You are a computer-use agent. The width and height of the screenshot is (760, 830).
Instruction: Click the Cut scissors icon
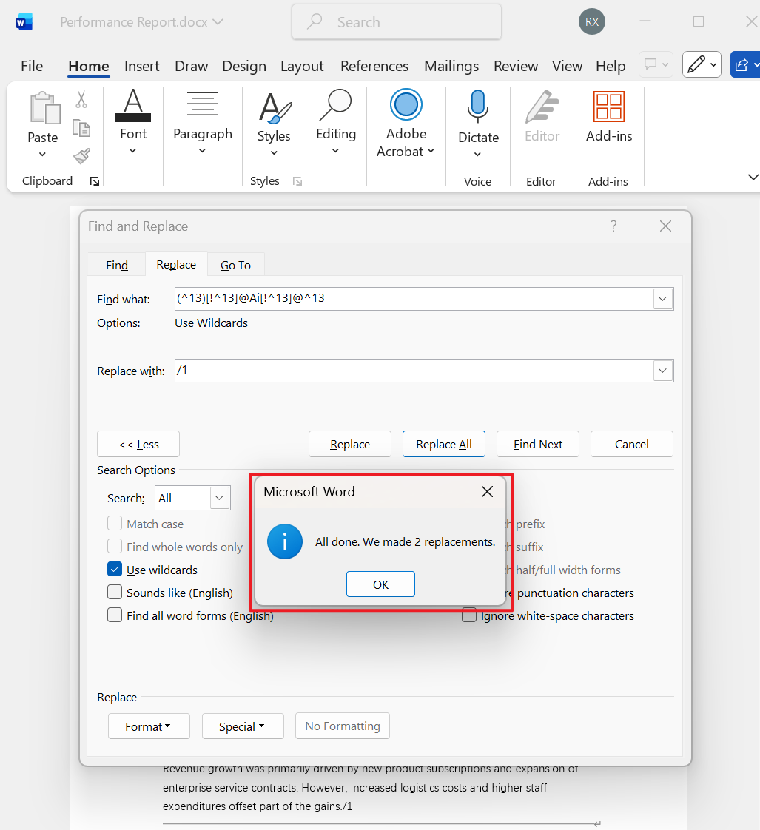81,99
